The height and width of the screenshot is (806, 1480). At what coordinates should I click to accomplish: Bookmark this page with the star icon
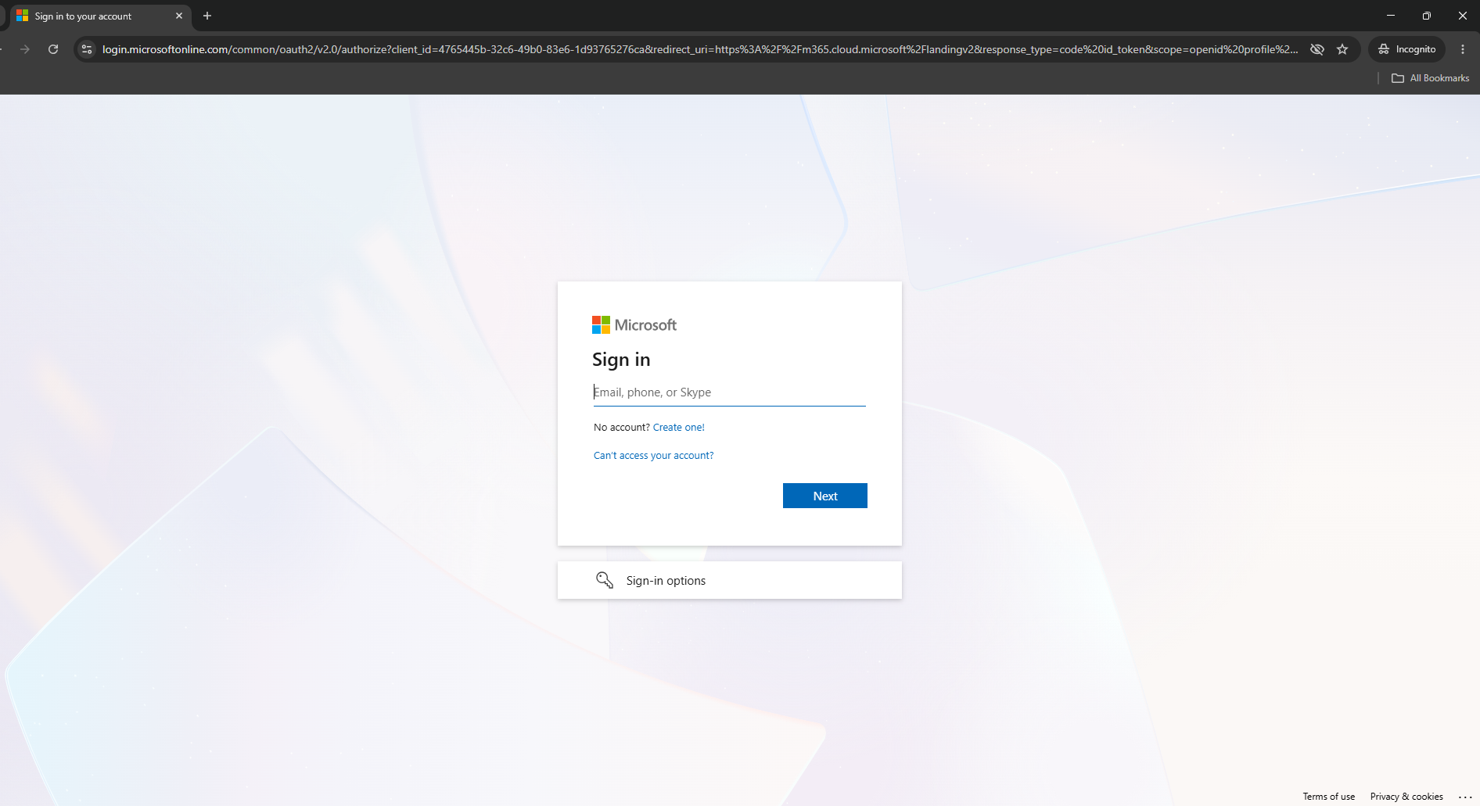(x=1342, y=49)
